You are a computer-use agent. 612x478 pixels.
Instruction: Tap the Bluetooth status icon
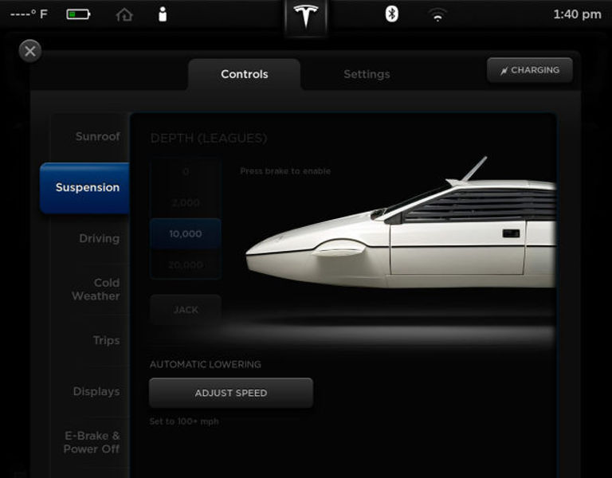click(x=391, y=14)
